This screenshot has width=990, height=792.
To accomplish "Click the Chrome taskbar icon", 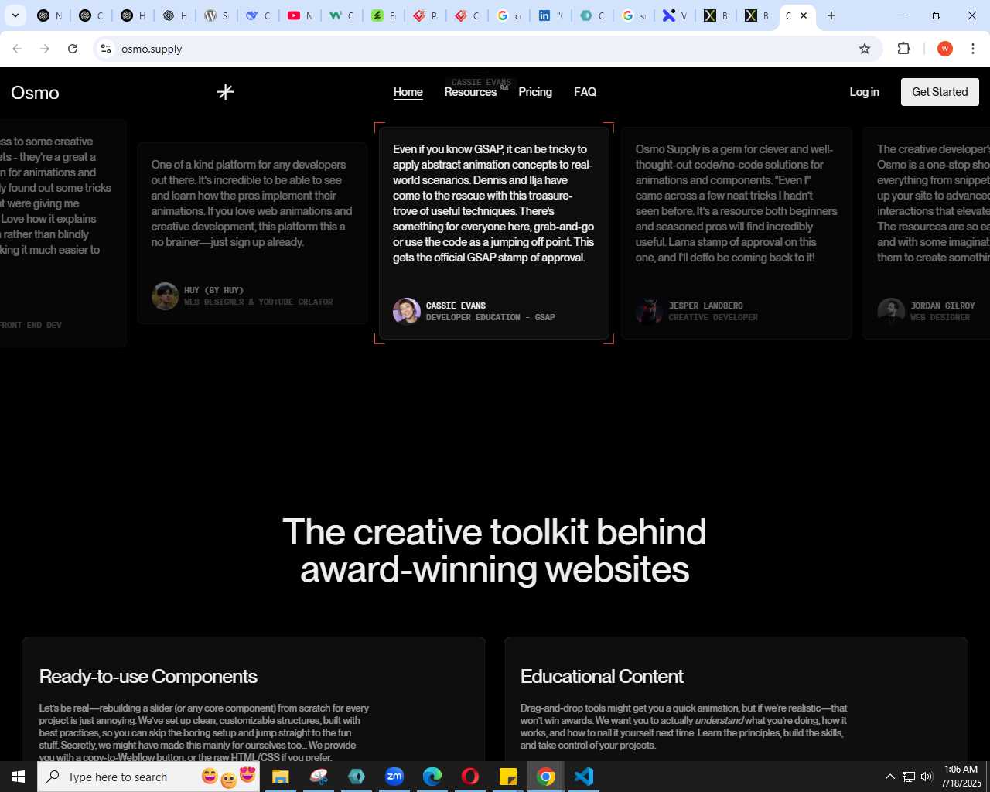I will pyautogui.click(x=546, y=777).
